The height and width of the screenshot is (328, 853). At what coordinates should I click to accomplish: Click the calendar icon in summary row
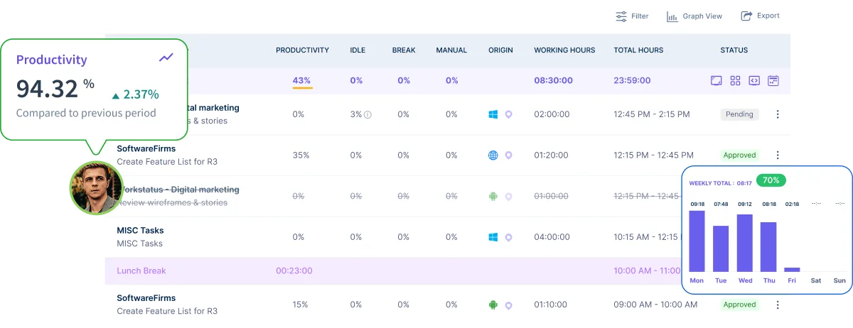pos(773,81)
